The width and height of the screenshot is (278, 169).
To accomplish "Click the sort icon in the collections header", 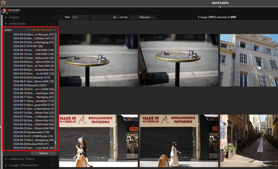I will coord(48,24).
